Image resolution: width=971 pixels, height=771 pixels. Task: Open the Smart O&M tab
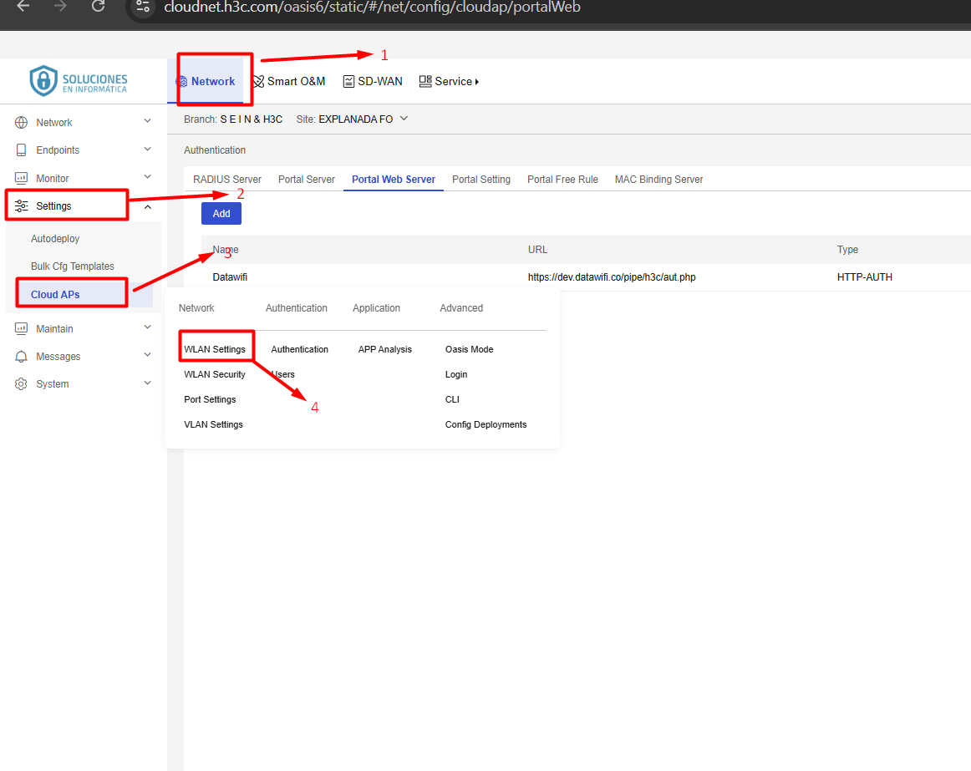coord(289,81)
